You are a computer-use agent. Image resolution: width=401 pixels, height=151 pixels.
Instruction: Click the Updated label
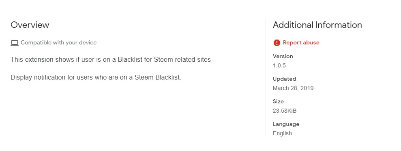click(284, 79)
